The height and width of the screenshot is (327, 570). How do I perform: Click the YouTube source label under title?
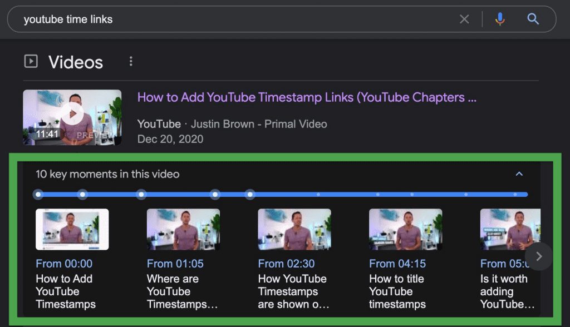pos(159,124)
